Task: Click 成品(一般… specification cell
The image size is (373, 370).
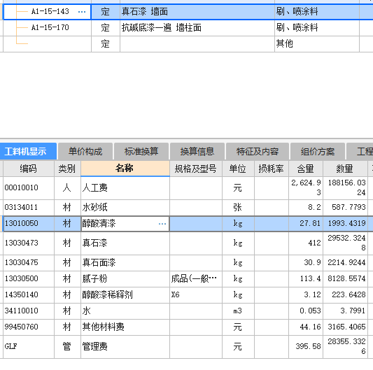Action: click(x=196, y=278)
